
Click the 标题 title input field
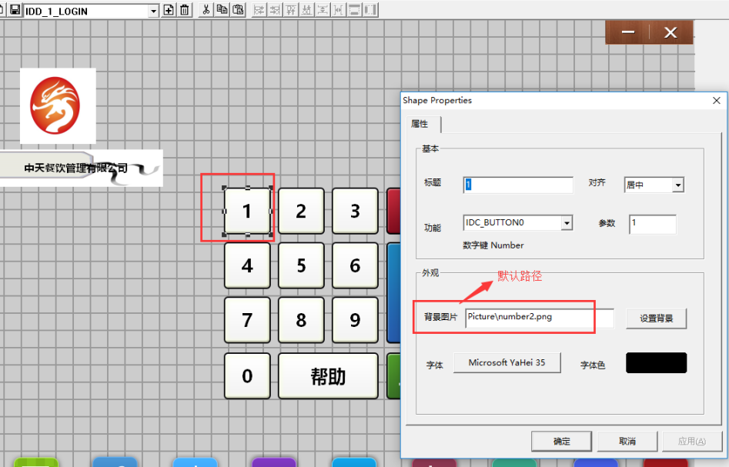(518, 185)
